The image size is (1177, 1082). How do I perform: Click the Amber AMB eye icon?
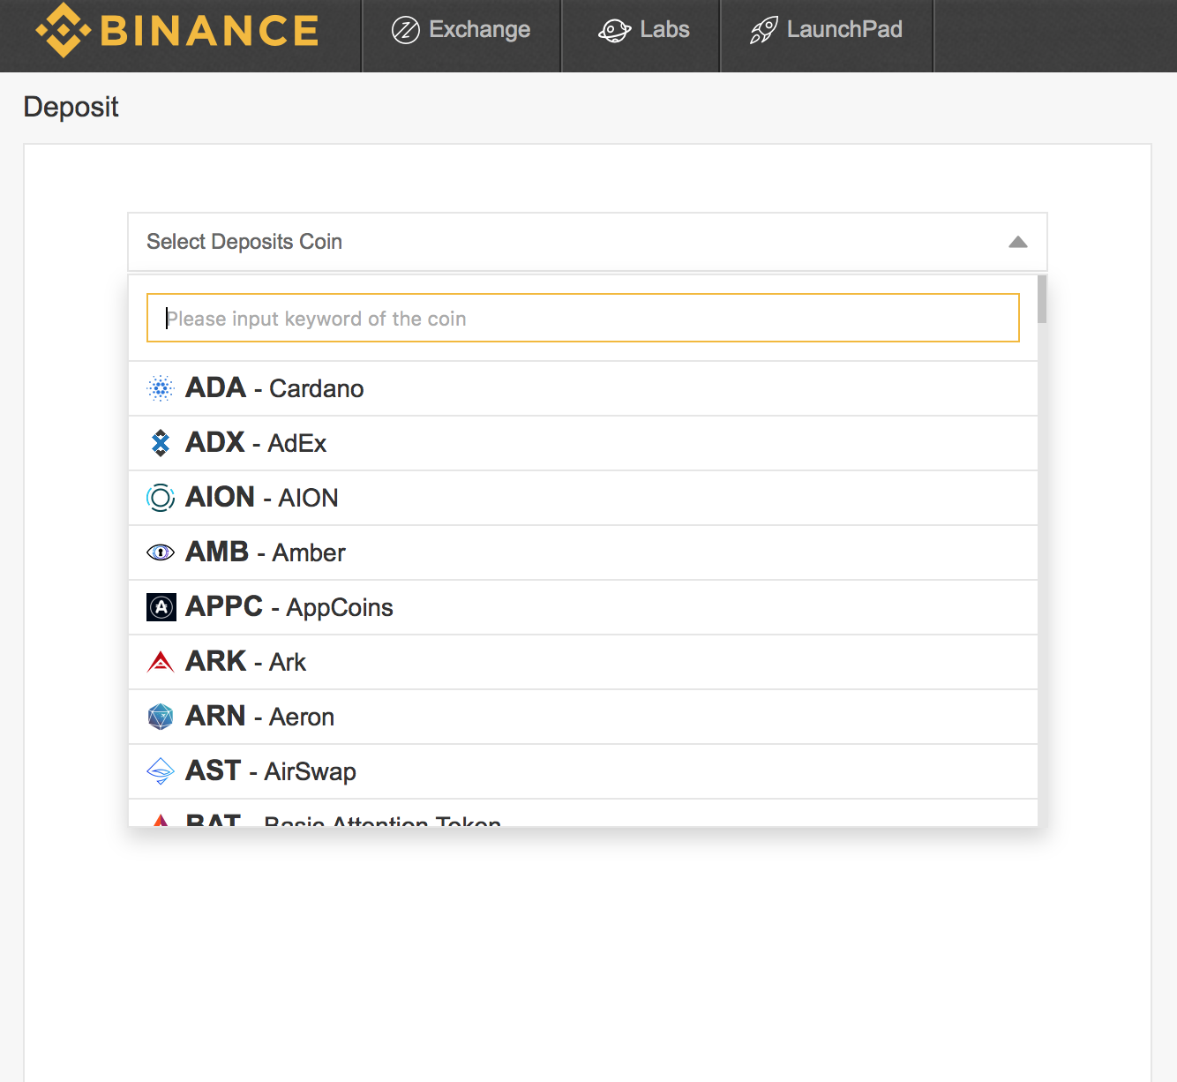point(161,552)
